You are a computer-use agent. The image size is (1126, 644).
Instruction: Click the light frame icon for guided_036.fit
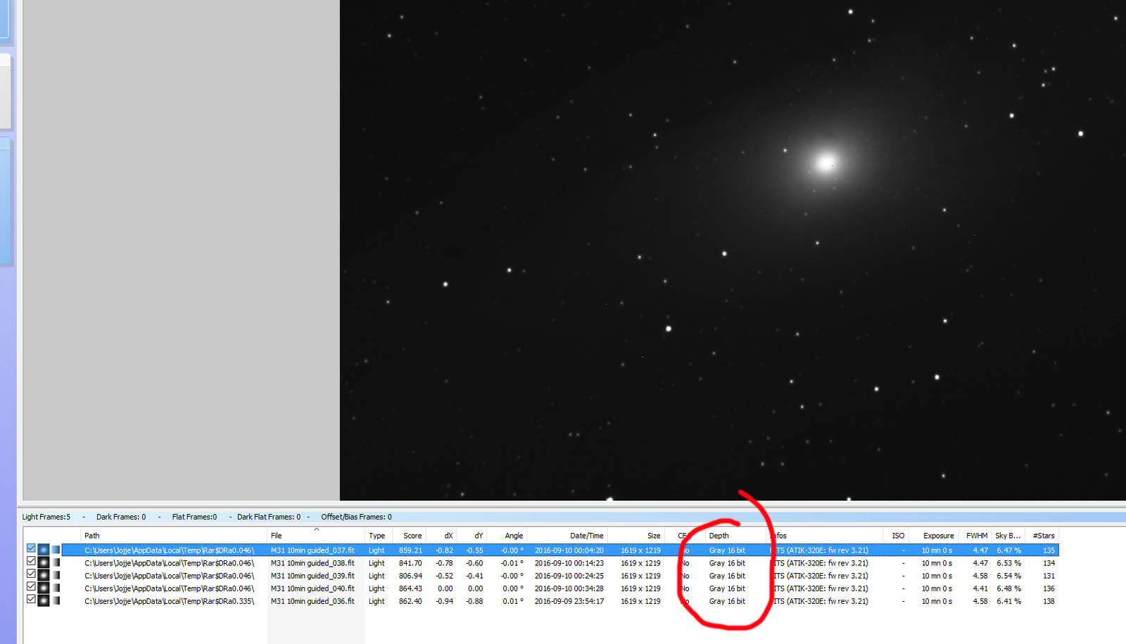44,600
